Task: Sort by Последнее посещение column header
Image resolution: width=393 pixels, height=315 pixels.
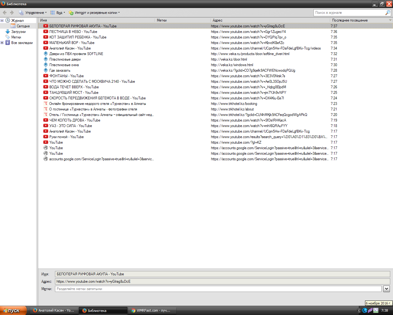Action: point(359,20)
